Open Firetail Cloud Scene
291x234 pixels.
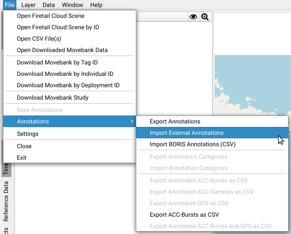[x=69, y=16]
